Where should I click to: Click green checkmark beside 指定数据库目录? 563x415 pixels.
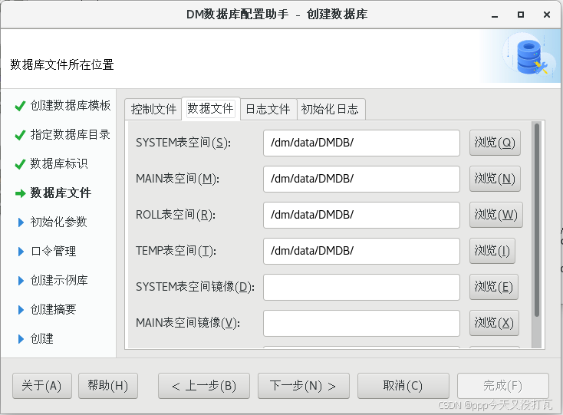click(x=20, y=135)
